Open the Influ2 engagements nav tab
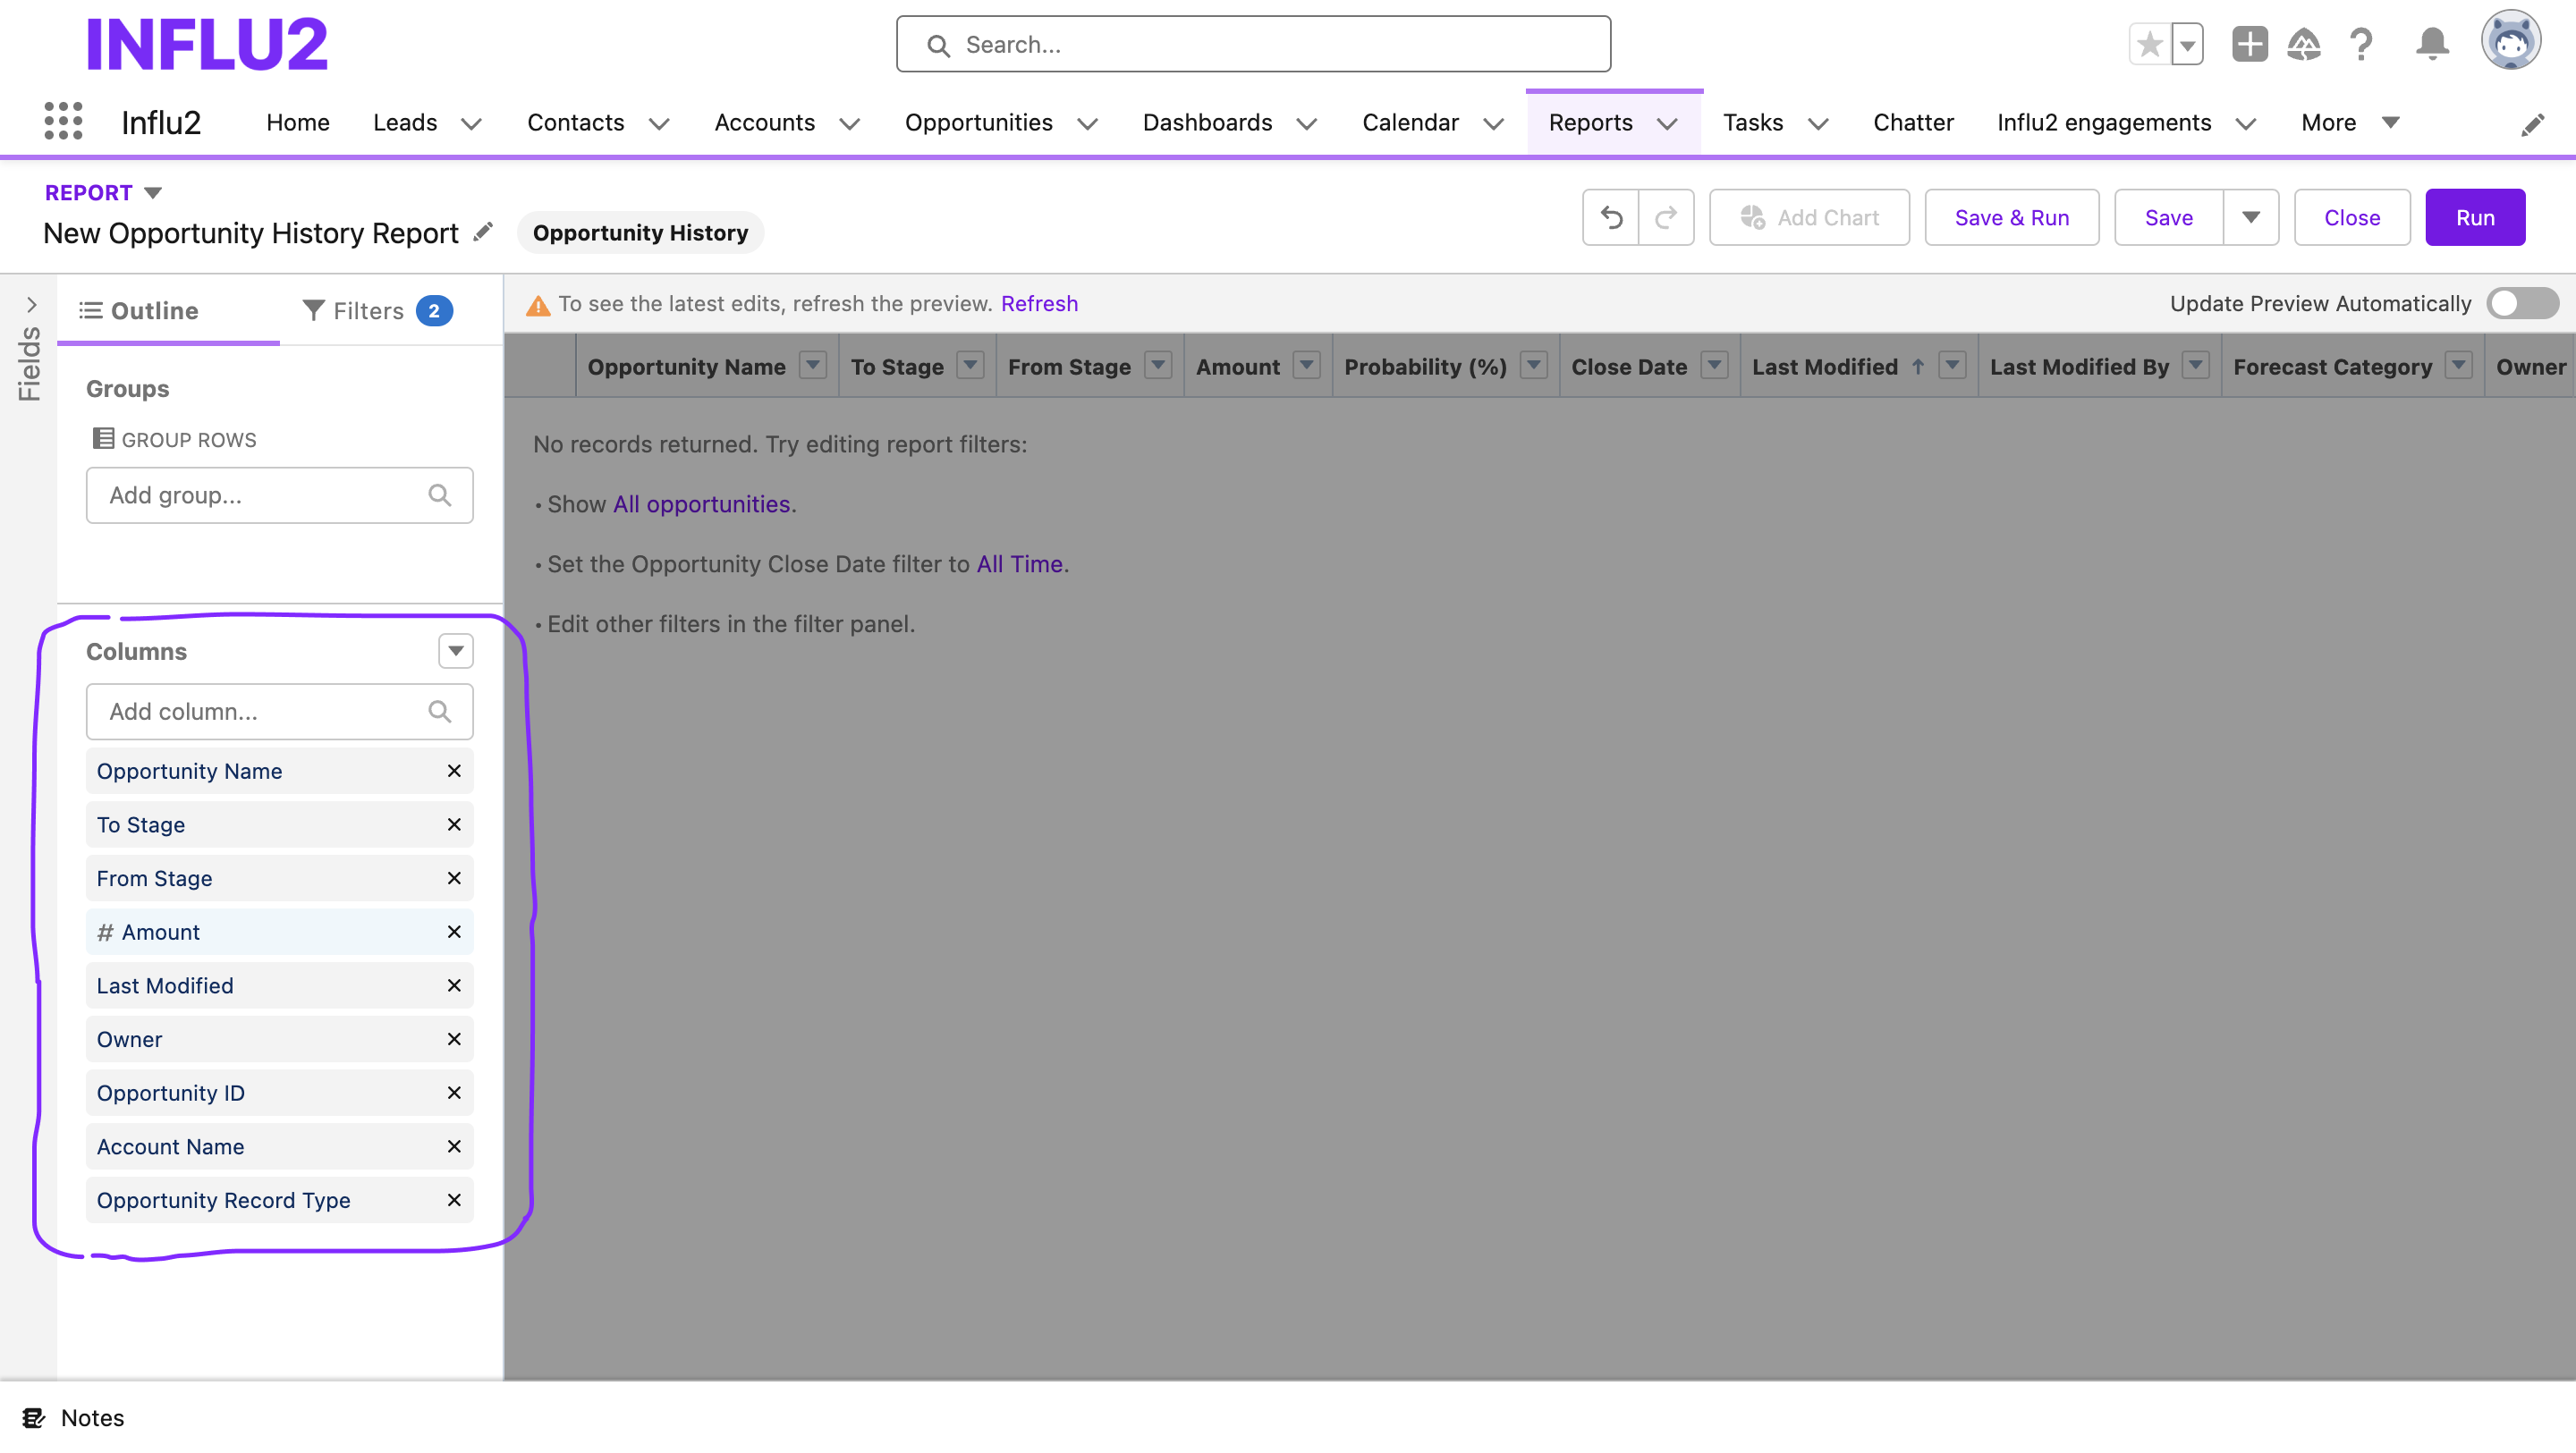Viewport: 2576px width, 1453px height. pyautogui.click(x=2104, y=122)
